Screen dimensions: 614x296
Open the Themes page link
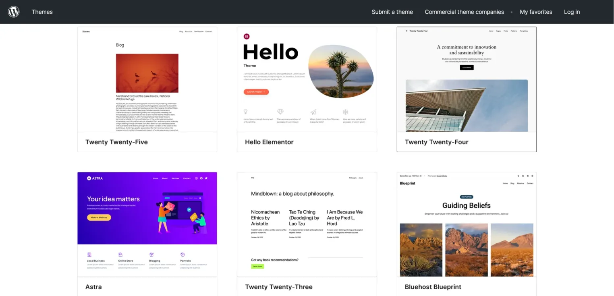tap(42, 12)
